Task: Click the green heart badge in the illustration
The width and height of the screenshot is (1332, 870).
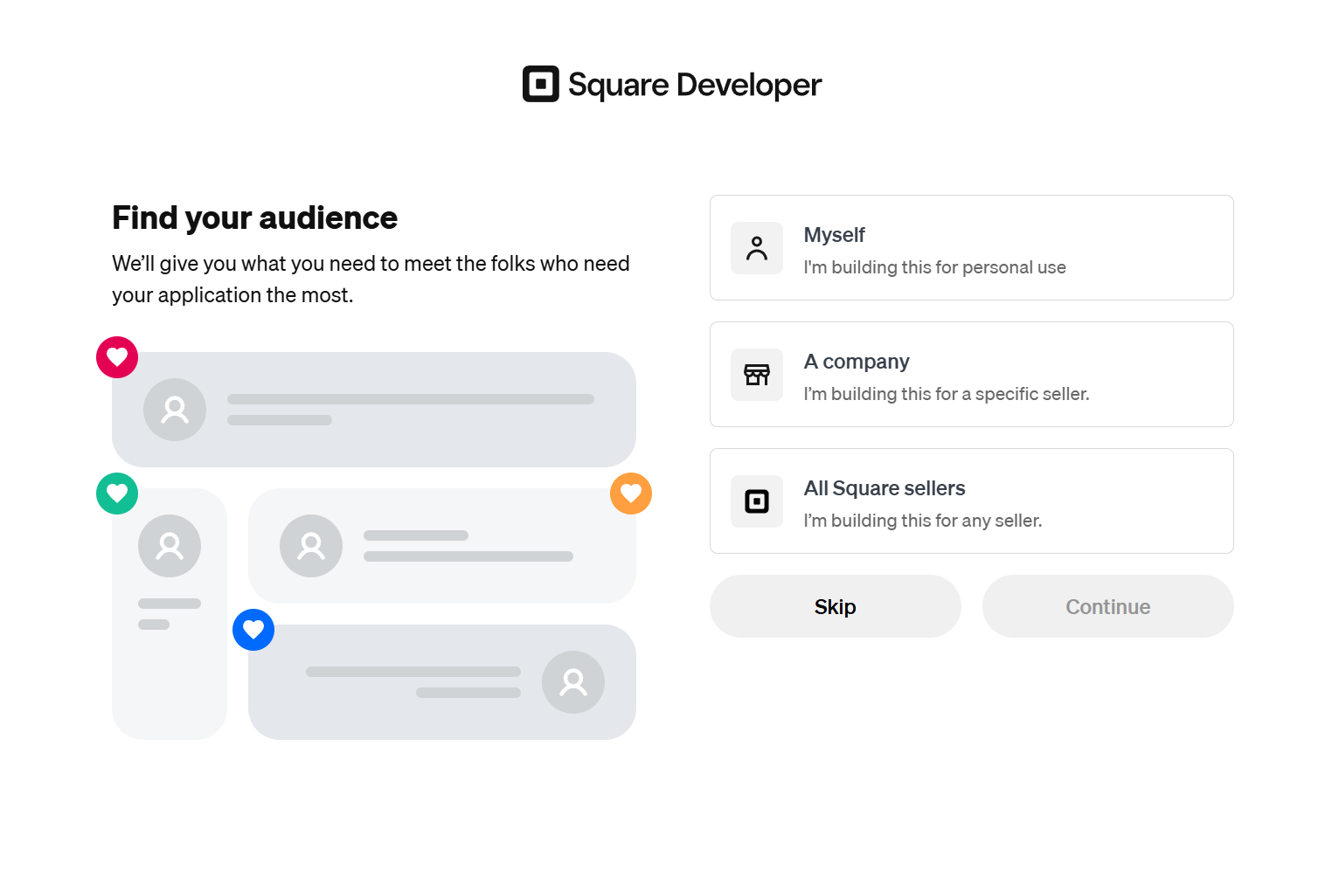Action: (x=117, y=494)
